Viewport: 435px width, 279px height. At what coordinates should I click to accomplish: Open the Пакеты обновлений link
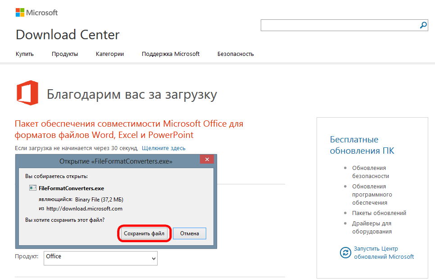pos(379,213)
